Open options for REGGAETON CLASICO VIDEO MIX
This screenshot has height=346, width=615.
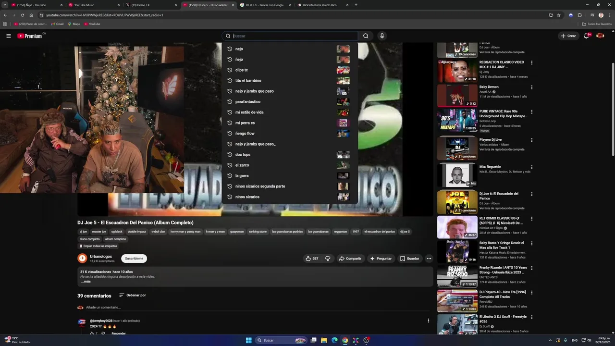tap(531, 62)
